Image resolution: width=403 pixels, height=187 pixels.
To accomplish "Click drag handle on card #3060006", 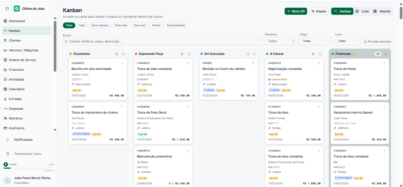I will (x=188, y=107).
